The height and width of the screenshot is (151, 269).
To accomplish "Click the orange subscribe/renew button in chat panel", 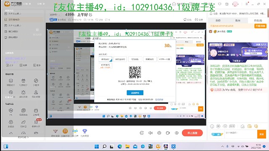I will [261, 26].
